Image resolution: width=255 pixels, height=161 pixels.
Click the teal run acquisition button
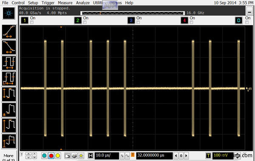[44, 156]
